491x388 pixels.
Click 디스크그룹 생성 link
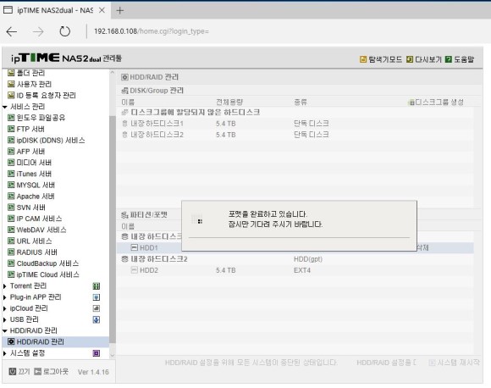pos(437,103)
